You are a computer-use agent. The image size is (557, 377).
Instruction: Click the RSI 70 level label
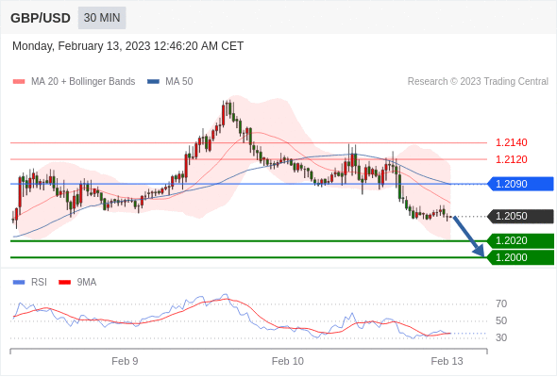(501, 303)
